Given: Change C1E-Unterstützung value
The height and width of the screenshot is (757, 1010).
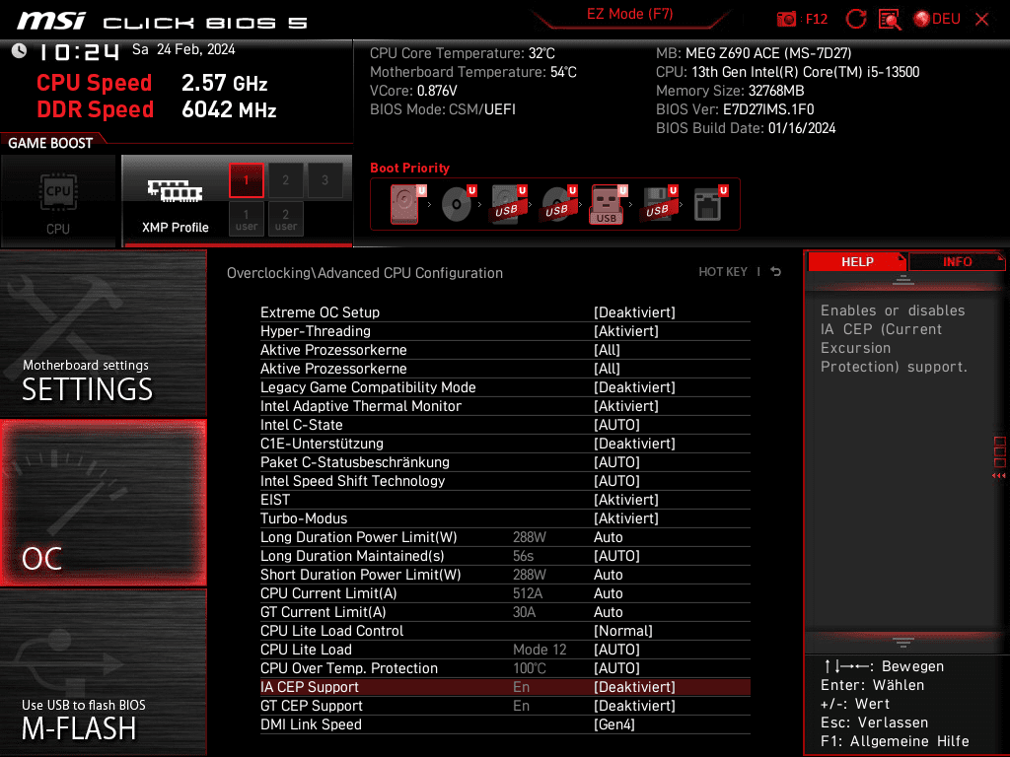Looking at the screenshot, I should (x=634, y=443).
